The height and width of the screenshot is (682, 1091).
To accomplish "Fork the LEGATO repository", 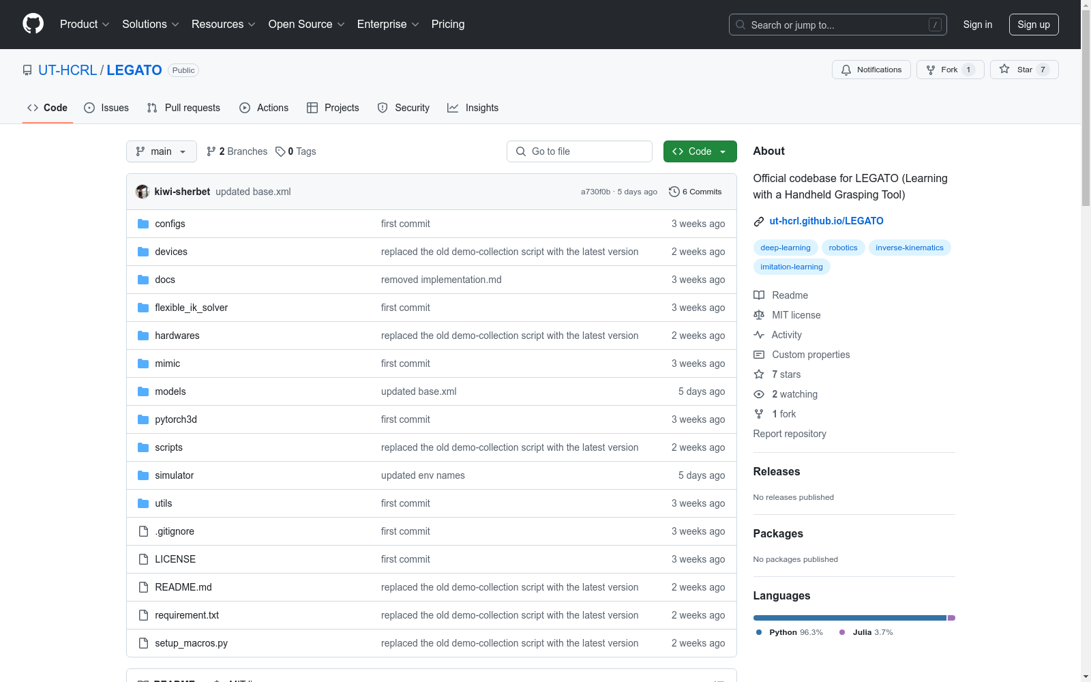I will click(950, 70).
